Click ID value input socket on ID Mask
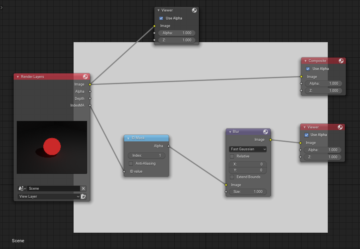360x249 pixels. [x=124, y=171]
